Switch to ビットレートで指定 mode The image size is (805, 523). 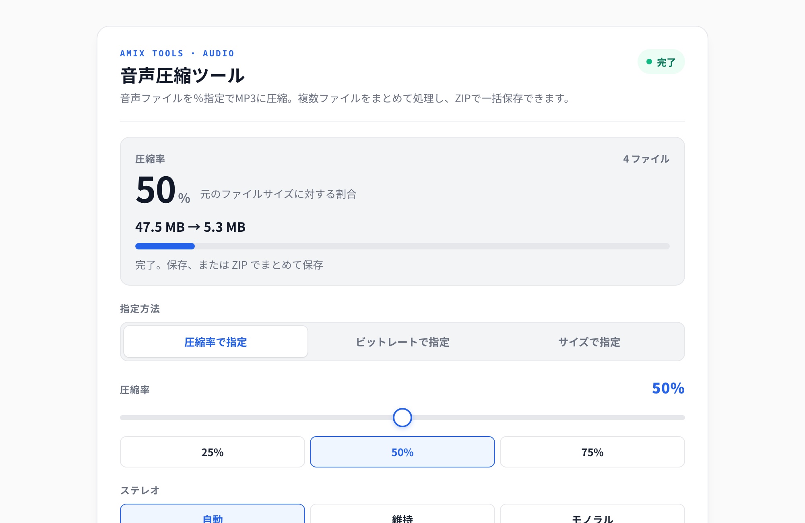(402, 342)
